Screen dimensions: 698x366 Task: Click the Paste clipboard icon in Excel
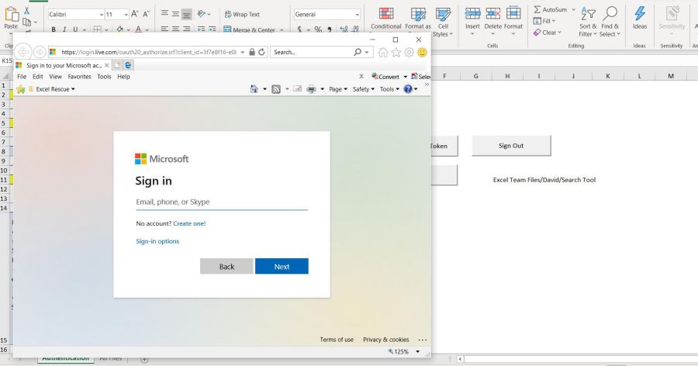pos(12,14)
